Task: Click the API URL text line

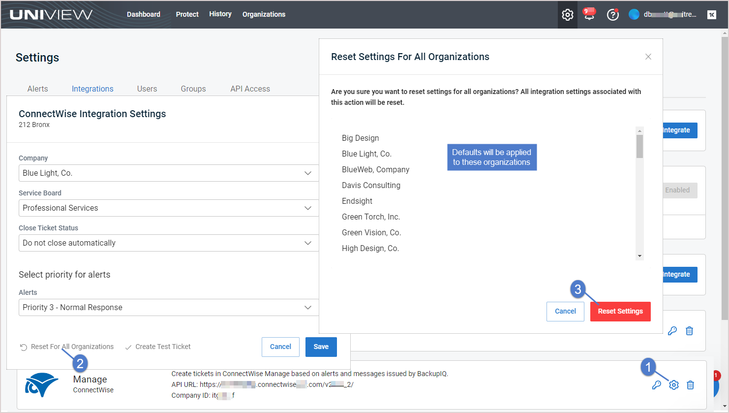Action: (262, 384)
